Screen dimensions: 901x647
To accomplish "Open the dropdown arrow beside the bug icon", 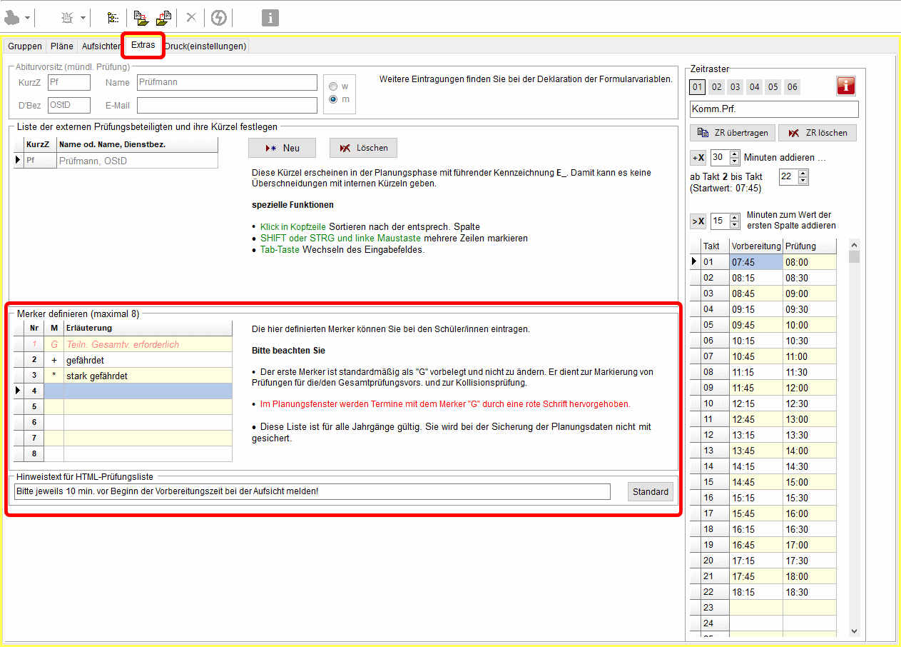I will 83,18.
